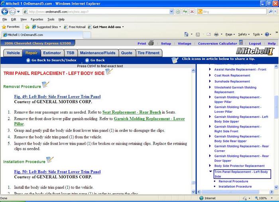Screen dimensions: 279x202
Task: Click the search magnifier icon
Action: coord(271,12)
